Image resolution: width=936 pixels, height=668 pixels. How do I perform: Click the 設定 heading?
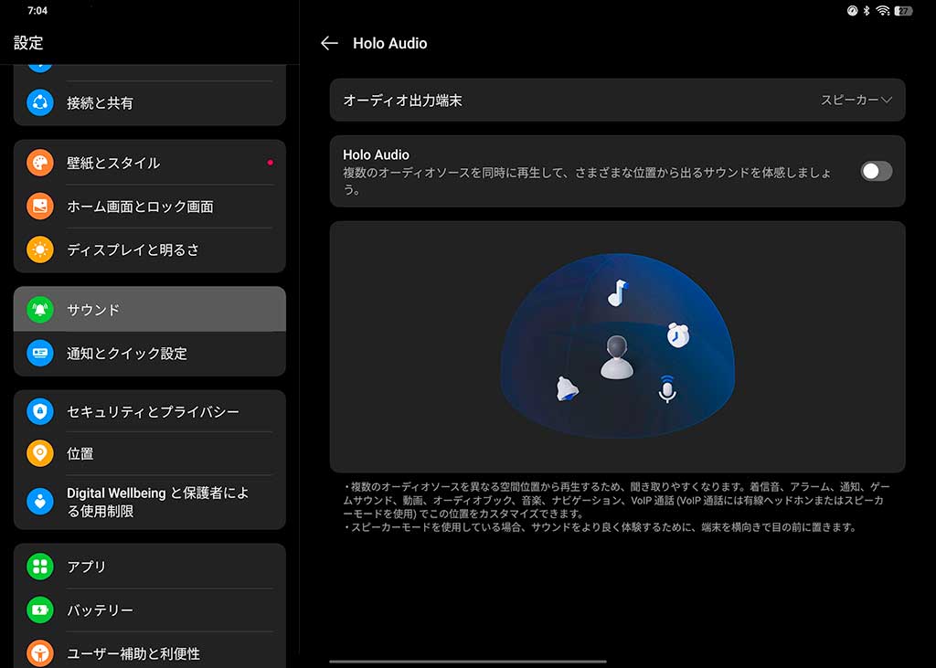coord(28,43)
